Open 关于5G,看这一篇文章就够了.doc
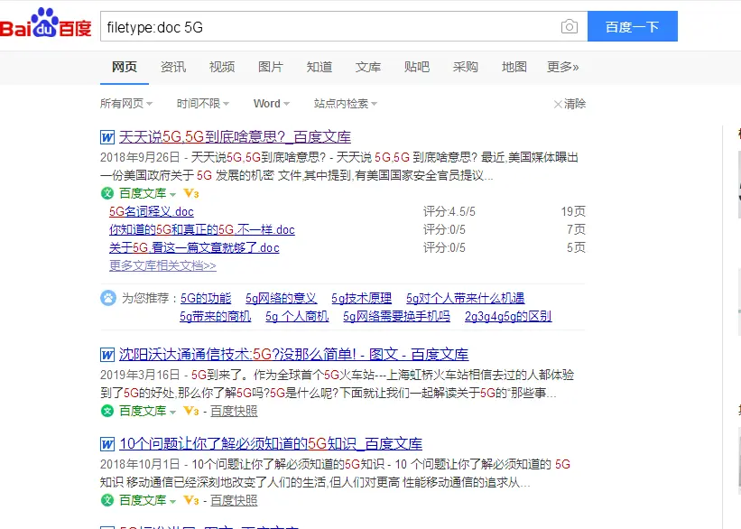Image resolution: width=741 pixels, height=529 pixels. coord(194,247)
